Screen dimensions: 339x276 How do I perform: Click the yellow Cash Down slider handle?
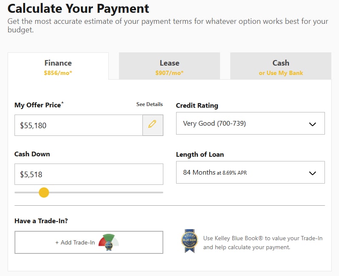[44, 193]
